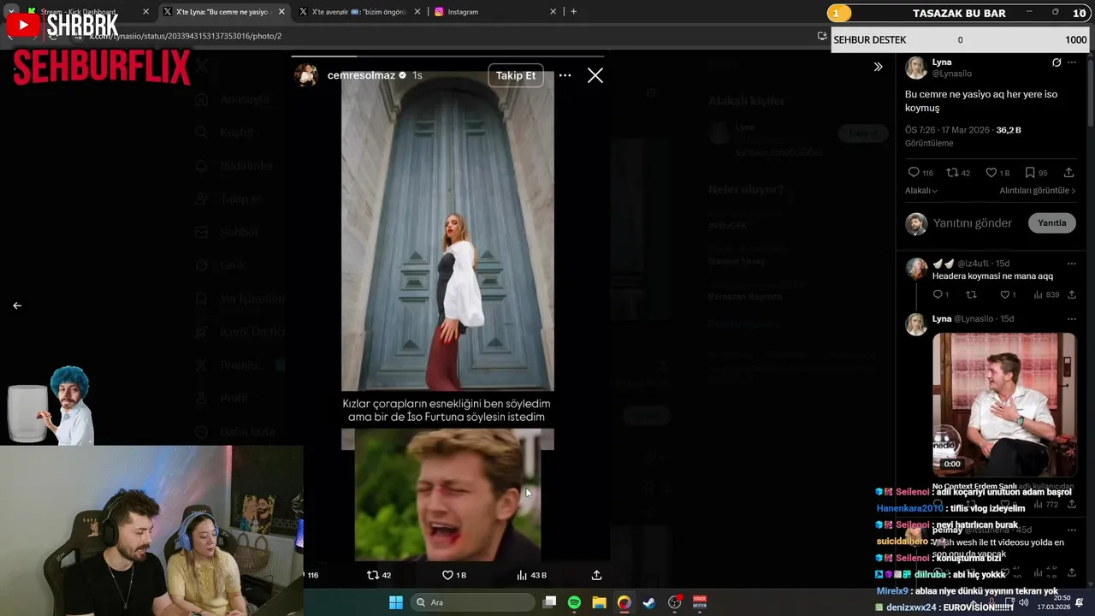Image resolution: width=1095 pixels, height=616 pixels.
Task: Open the Grok icon on Lyna's main tweet
Action: point(1057,62)
